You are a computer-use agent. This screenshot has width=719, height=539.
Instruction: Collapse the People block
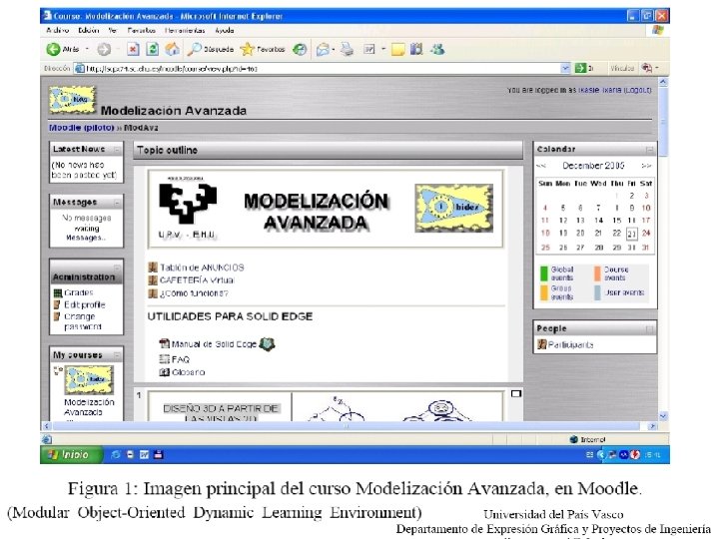(x=650, y=329)
